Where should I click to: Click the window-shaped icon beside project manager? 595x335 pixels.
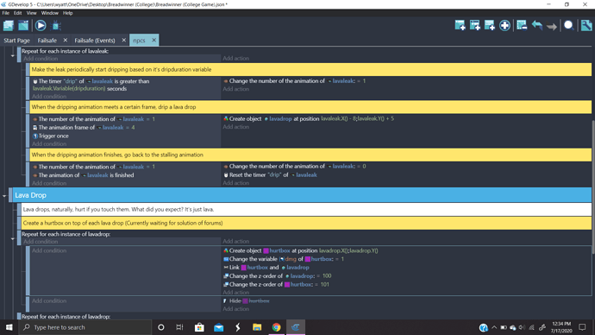[23, 25]
